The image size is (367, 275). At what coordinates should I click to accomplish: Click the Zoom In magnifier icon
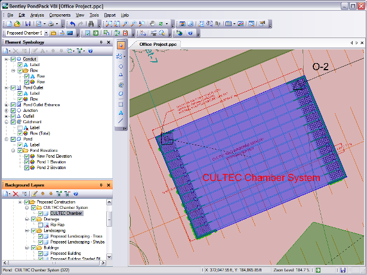[x=125, y=24]
